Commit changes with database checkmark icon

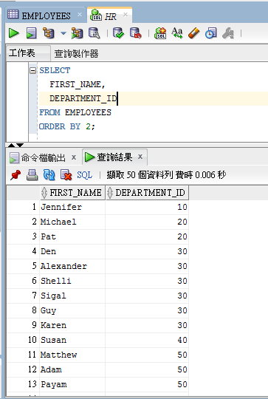tap(118, 33)
